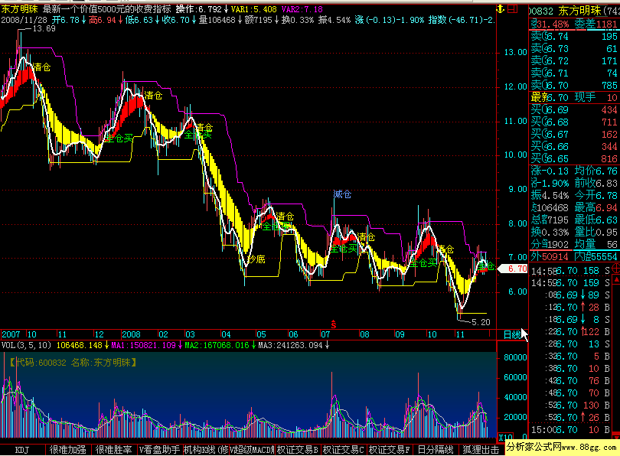
Task: Select the 权证交易F tab
Action: 389,450
